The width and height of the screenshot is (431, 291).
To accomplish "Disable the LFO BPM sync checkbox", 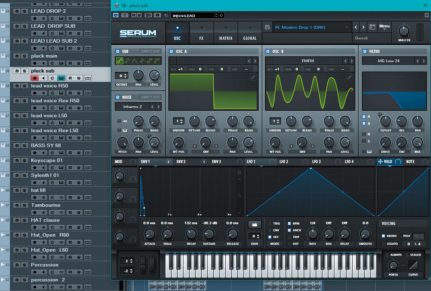I will (x=289, y=223).
